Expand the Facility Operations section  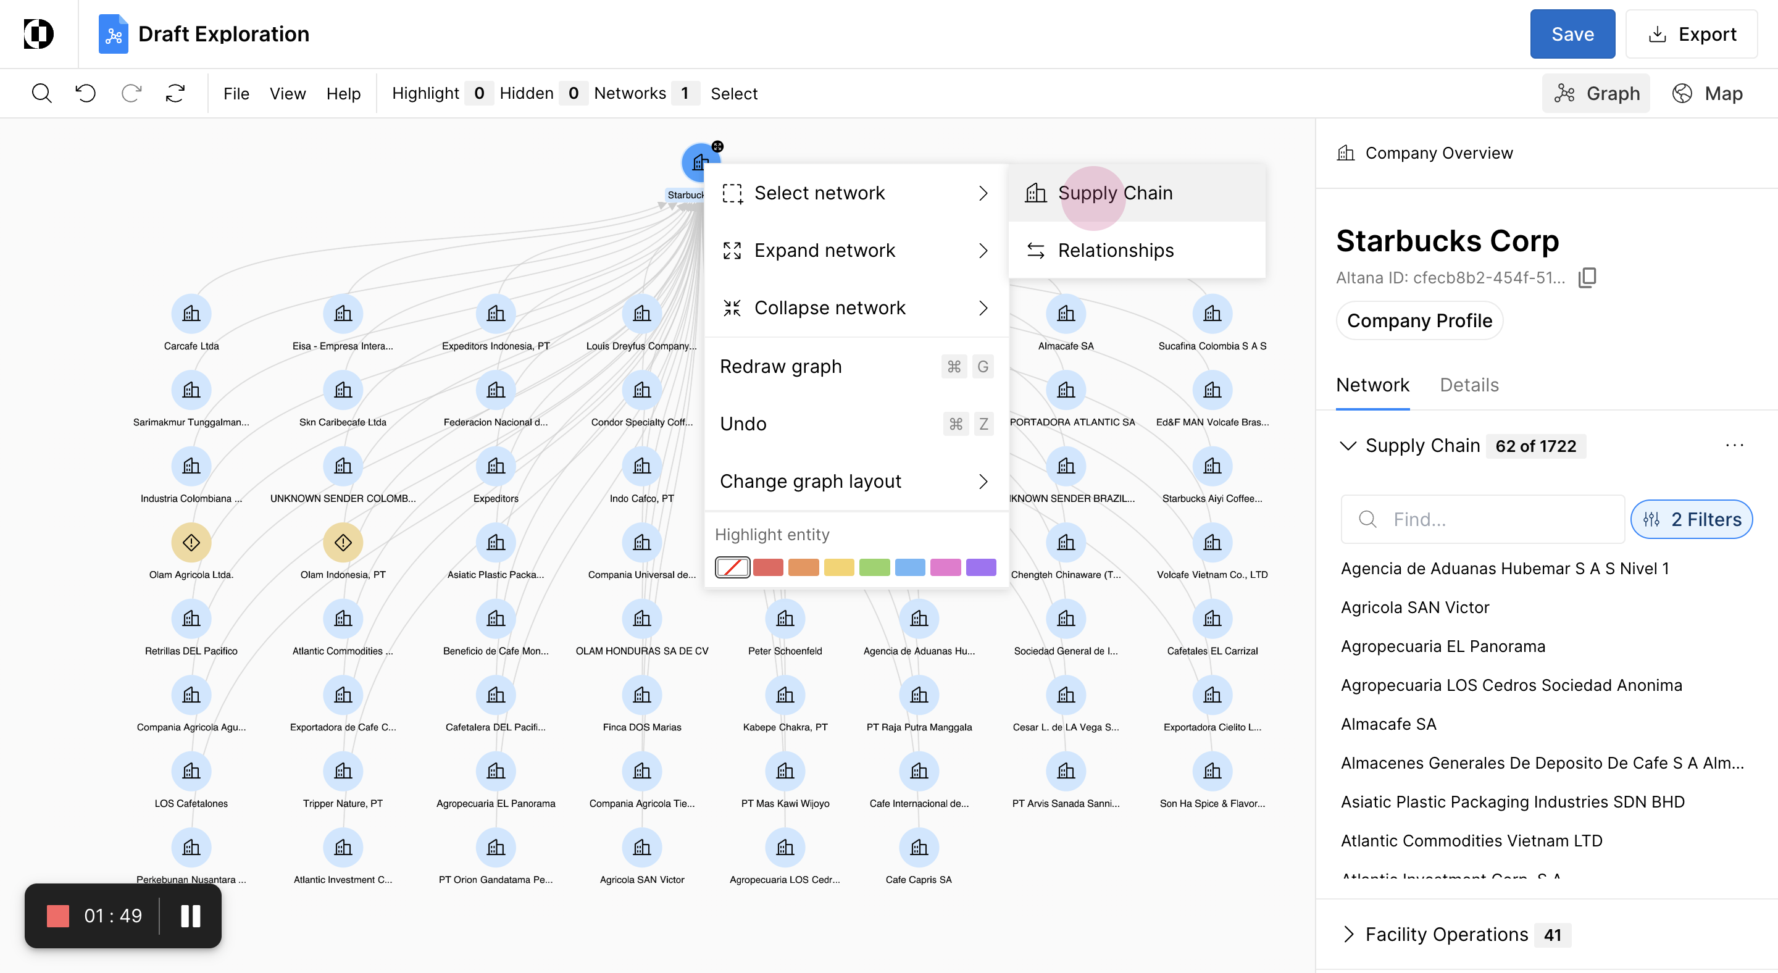click(1349, 934)
